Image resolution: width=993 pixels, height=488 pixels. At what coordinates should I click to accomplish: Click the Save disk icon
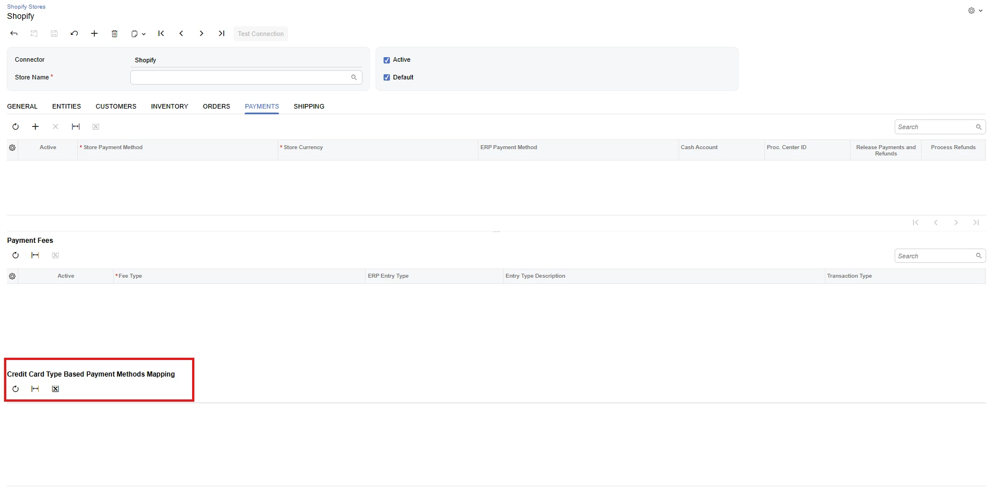pyautogui.click(x=54, y=34)
